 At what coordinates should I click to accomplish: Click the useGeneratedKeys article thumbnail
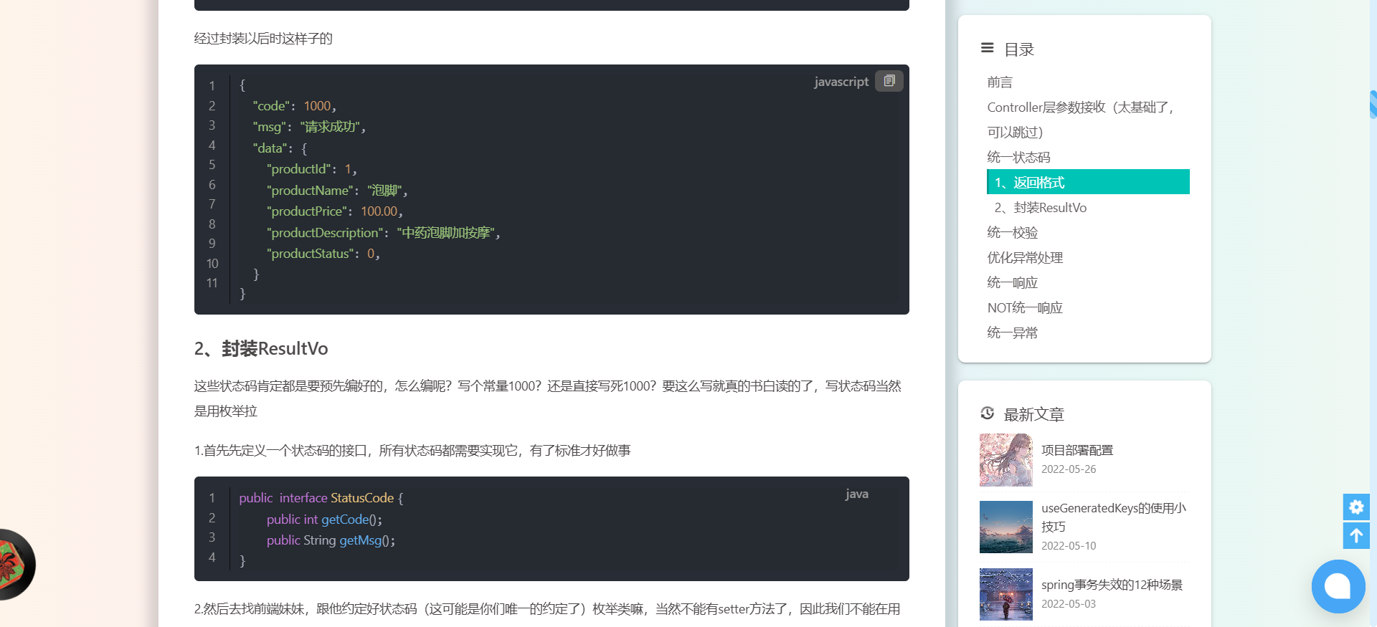[1006, 527]
